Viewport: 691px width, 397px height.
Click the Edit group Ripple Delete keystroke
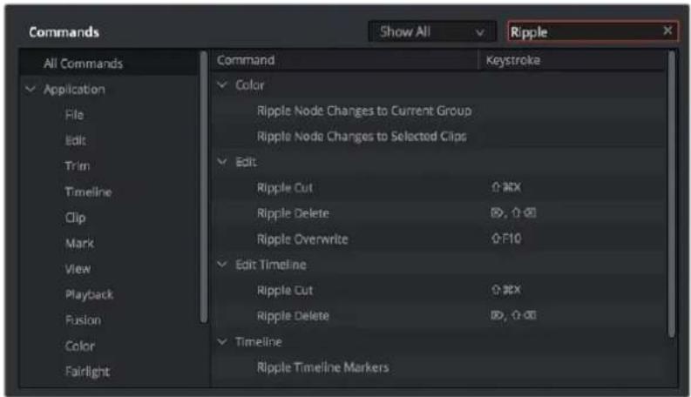[x=513, y=213]
